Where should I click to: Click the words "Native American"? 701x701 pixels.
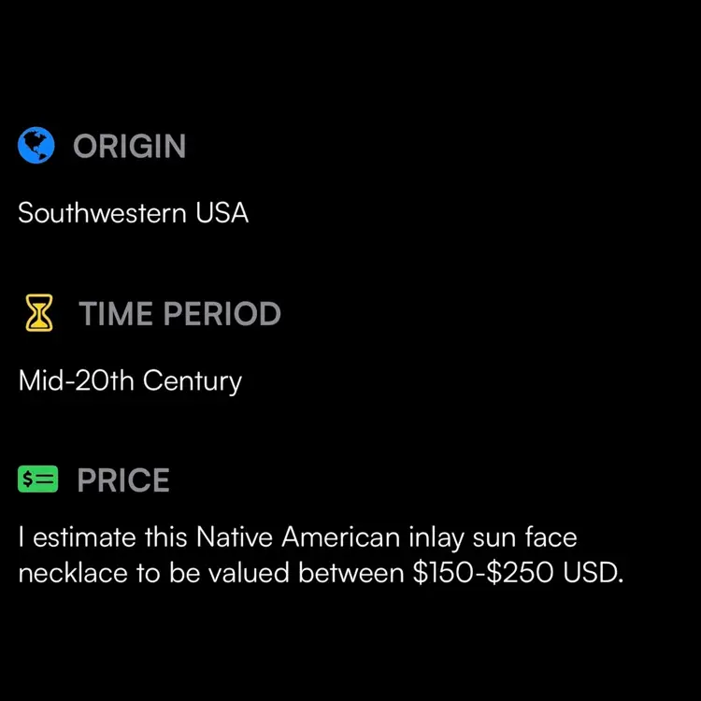(298, 537)
